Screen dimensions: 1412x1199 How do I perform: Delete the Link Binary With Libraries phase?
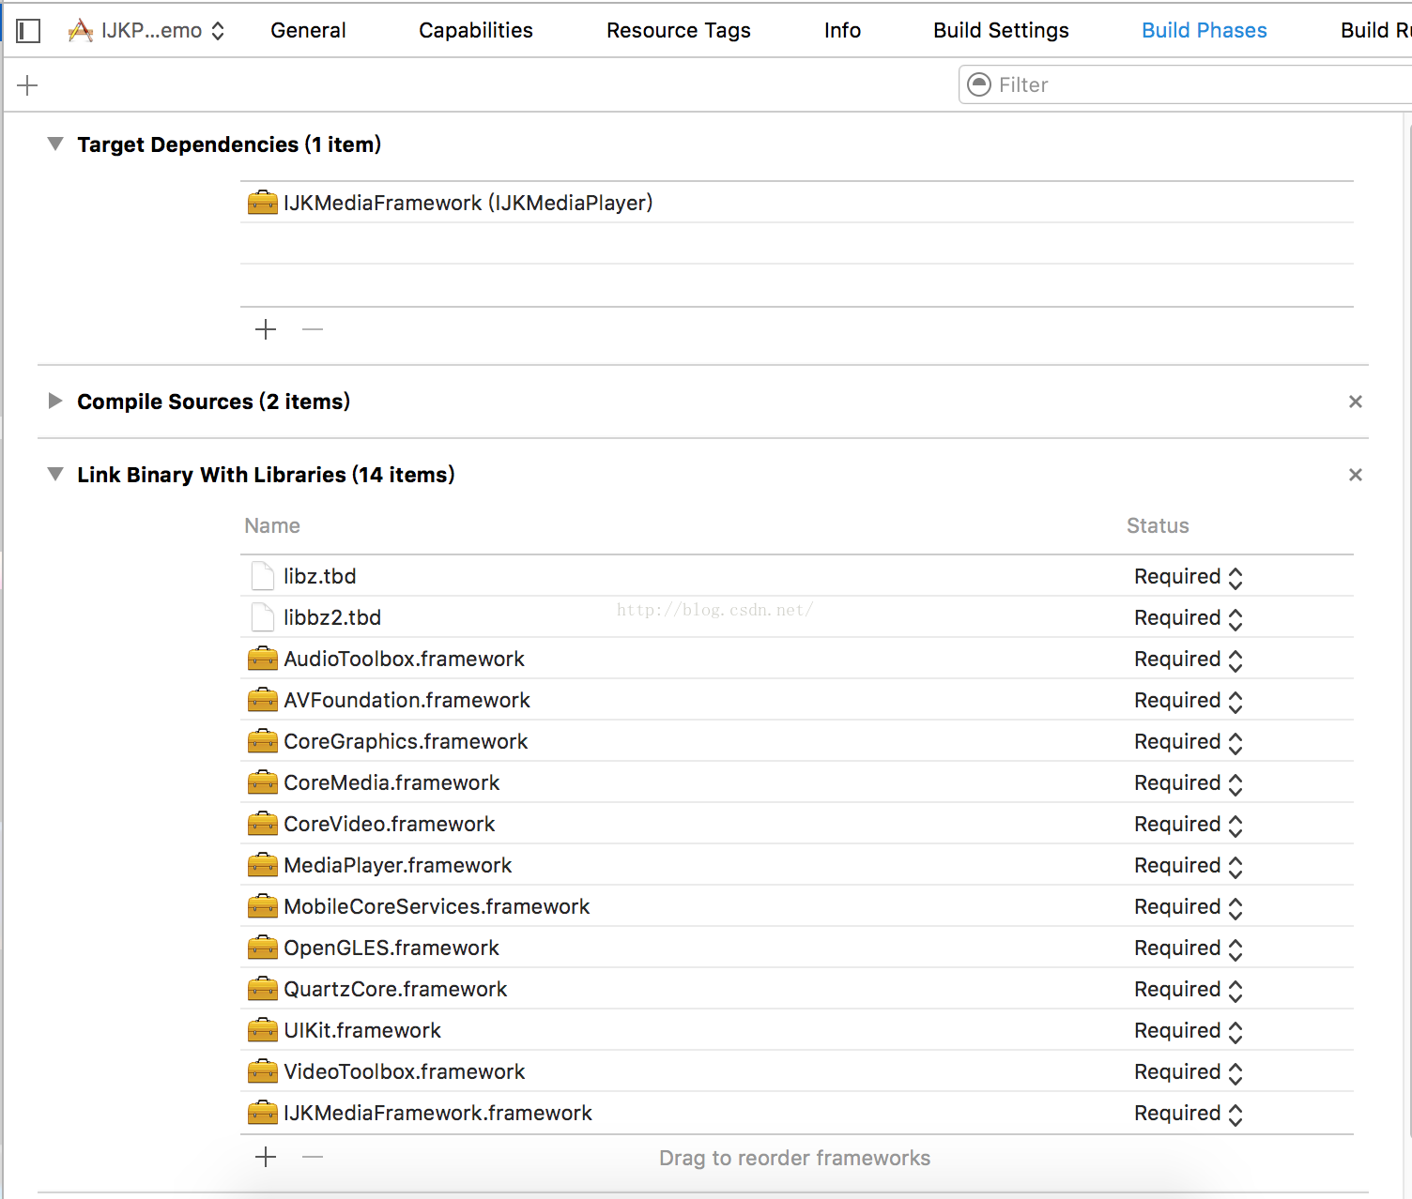coord(1355,475)
